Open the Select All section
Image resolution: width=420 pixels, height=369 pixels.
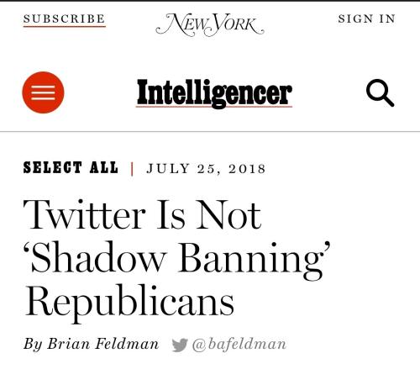(x=71, y=168)
